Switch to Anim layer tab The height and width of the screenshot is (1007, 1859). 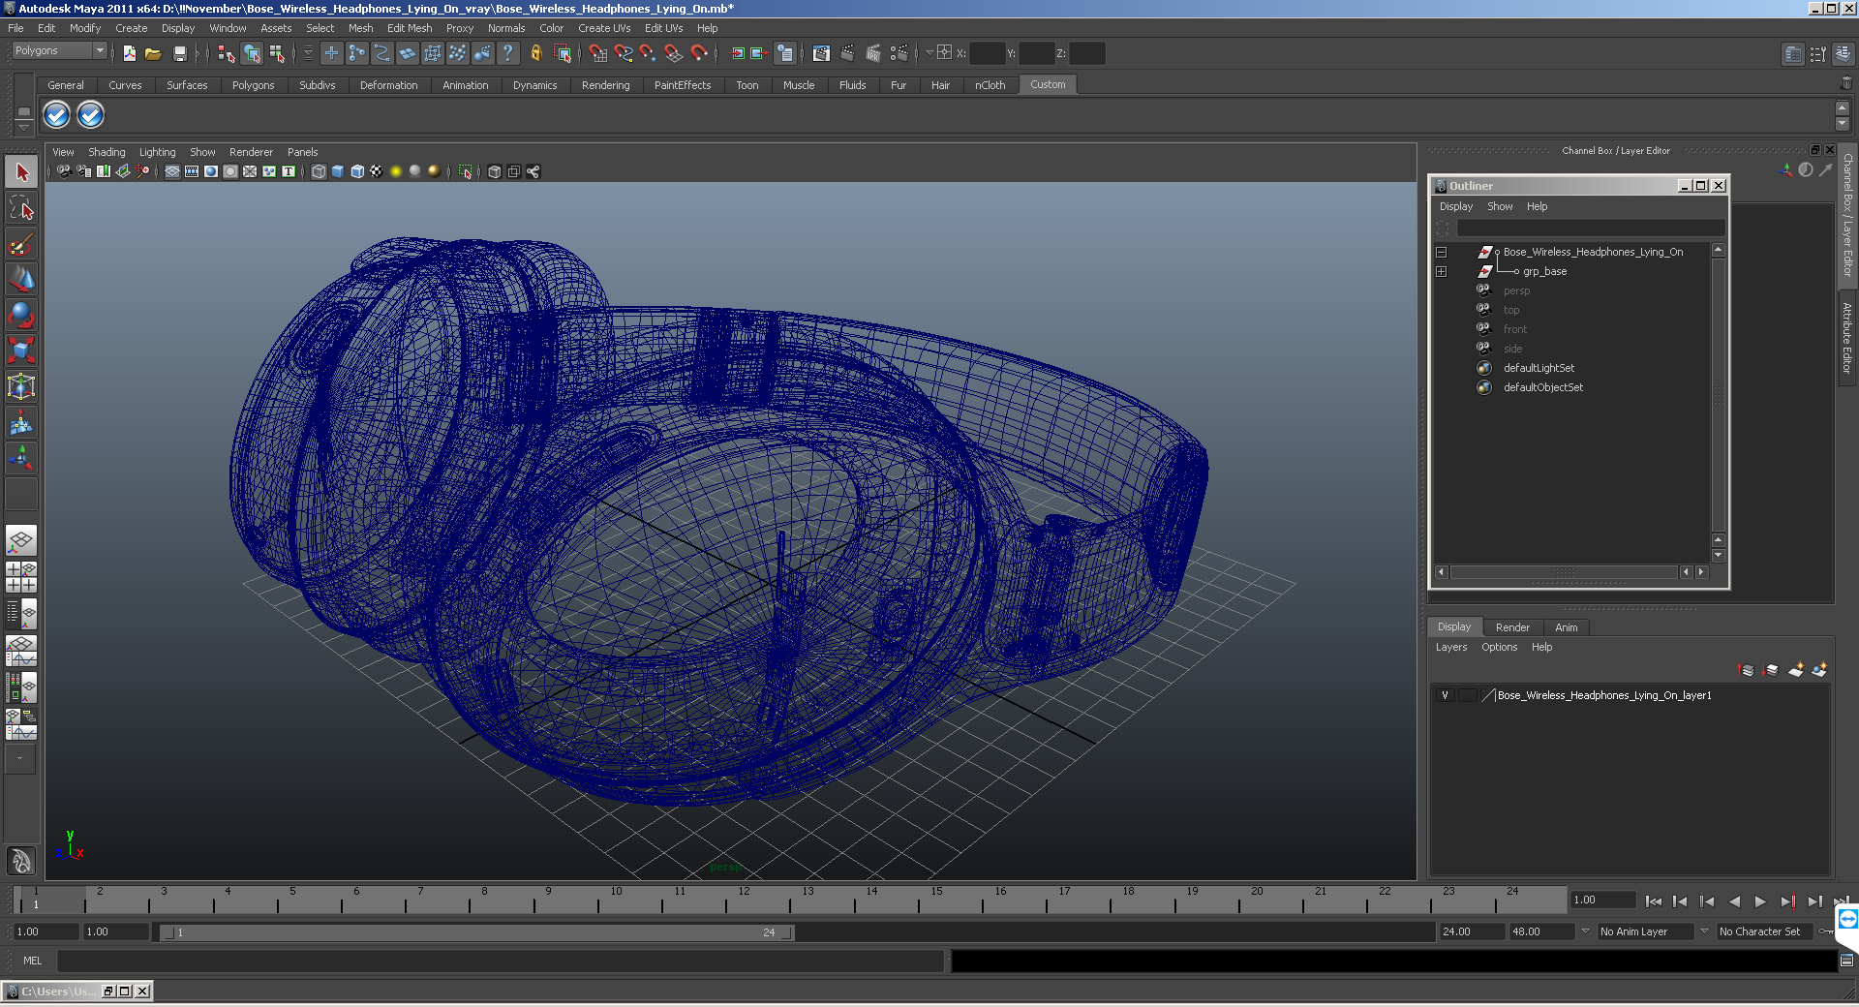tap(1566, 627)
